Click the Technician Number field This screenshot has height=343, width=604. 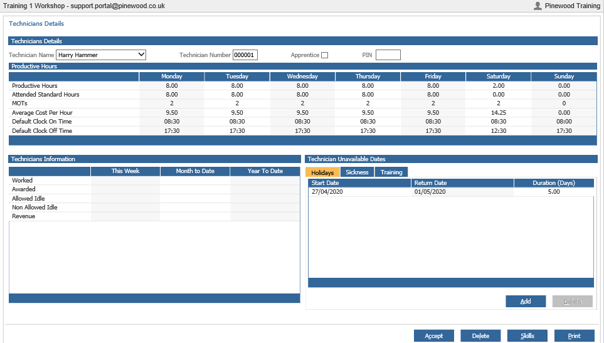(x=245, y=55)
